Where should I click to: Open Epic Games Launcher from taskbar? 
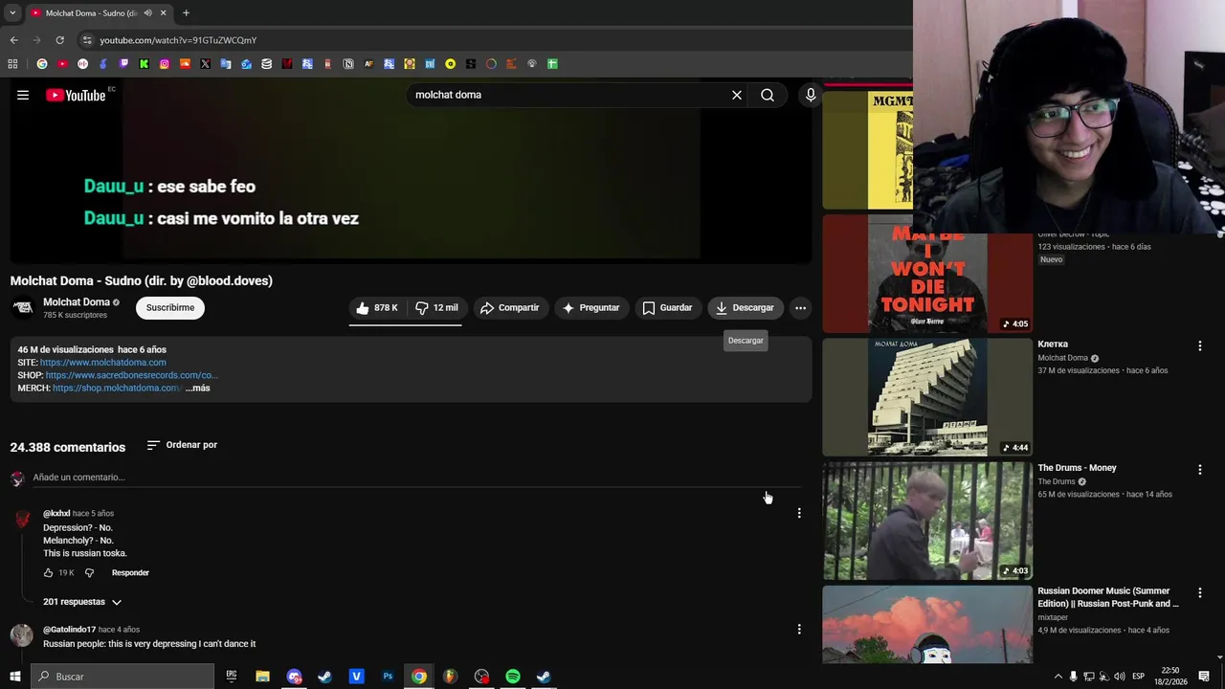tap(231, 677)
